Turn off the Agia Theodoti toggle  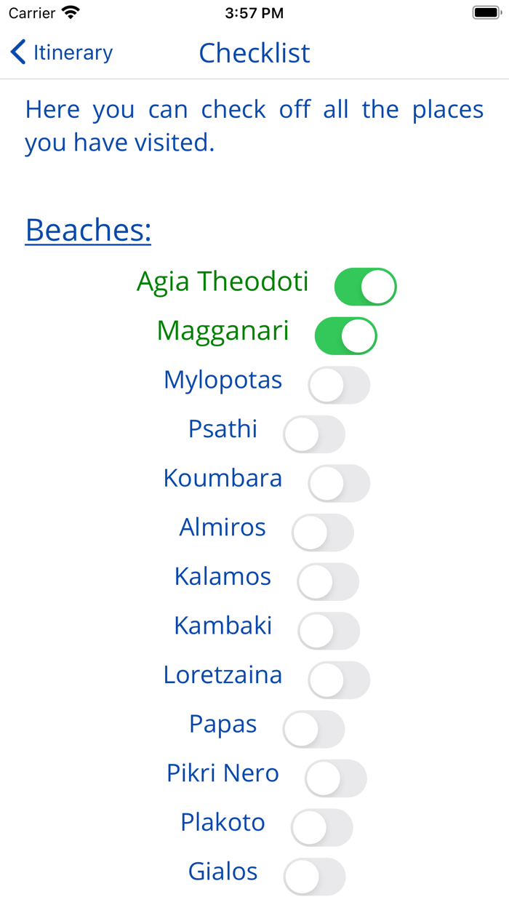click(365, 286)
